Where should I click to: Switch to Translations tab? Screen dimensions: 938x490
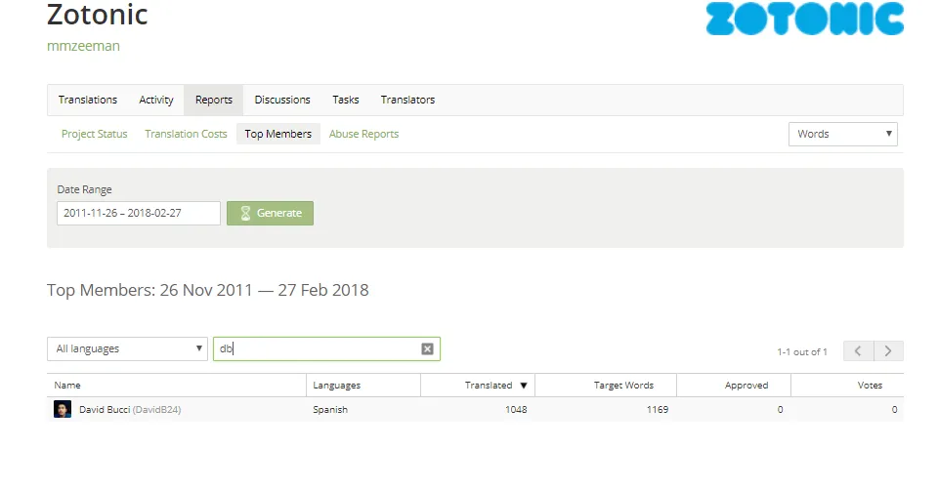click(x=88, y=100)
